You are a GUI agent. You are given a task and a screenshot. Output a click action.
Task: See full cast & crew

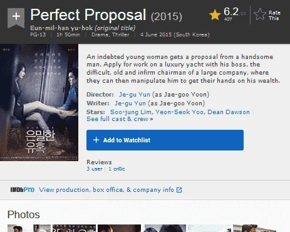point(120,119)
